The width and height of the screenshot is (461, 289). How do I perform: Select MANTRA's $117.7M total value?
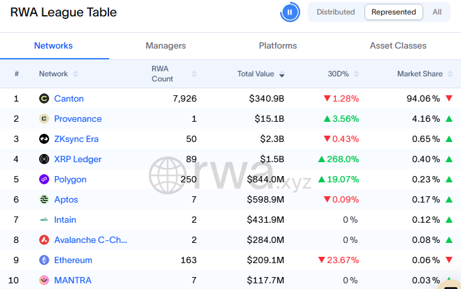tap(266, 280)
